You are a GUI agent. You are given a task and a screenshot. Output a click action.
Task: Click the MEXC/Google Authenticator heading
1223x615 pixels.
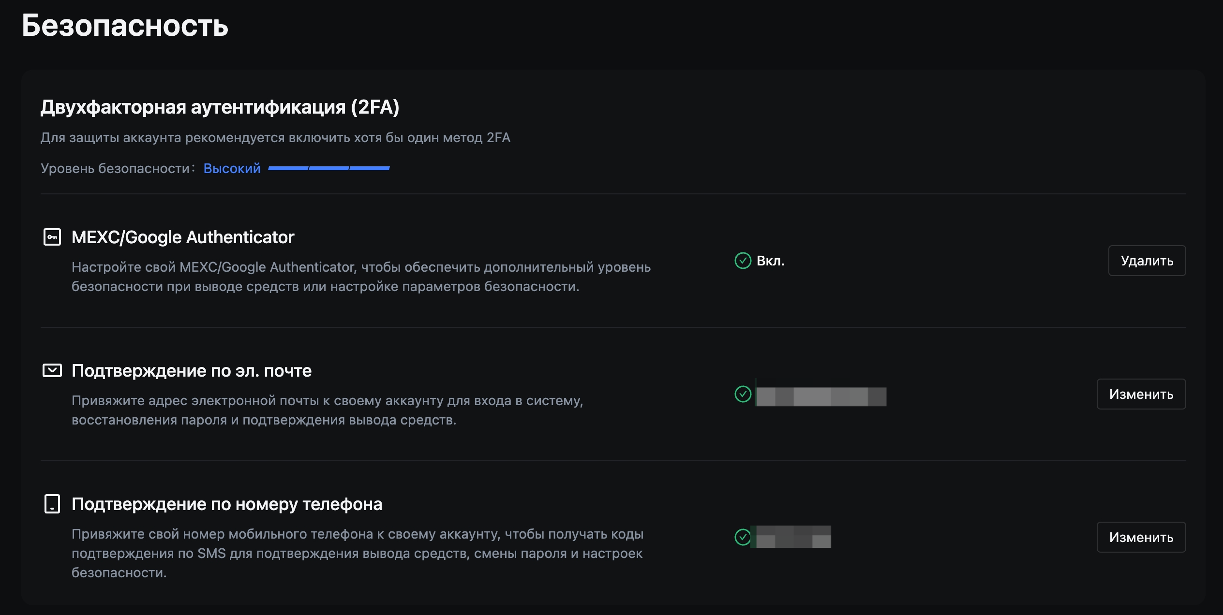pos(183,237)
